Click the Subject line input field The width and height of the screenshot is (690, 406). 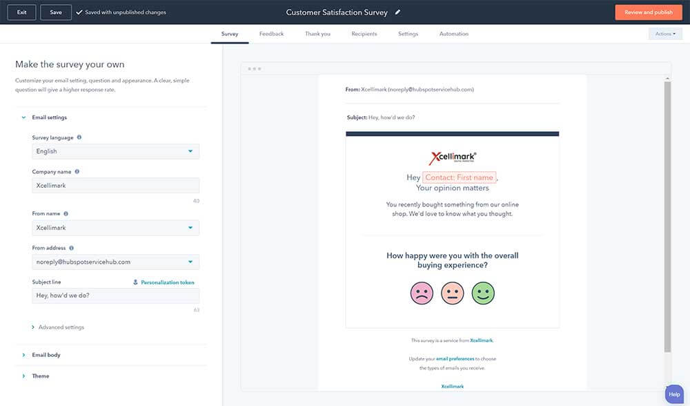click(116, 296)
